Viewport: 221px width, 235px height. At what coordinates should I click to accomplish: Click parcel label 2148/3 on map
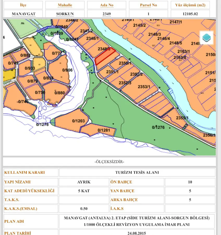coord(154,34)
